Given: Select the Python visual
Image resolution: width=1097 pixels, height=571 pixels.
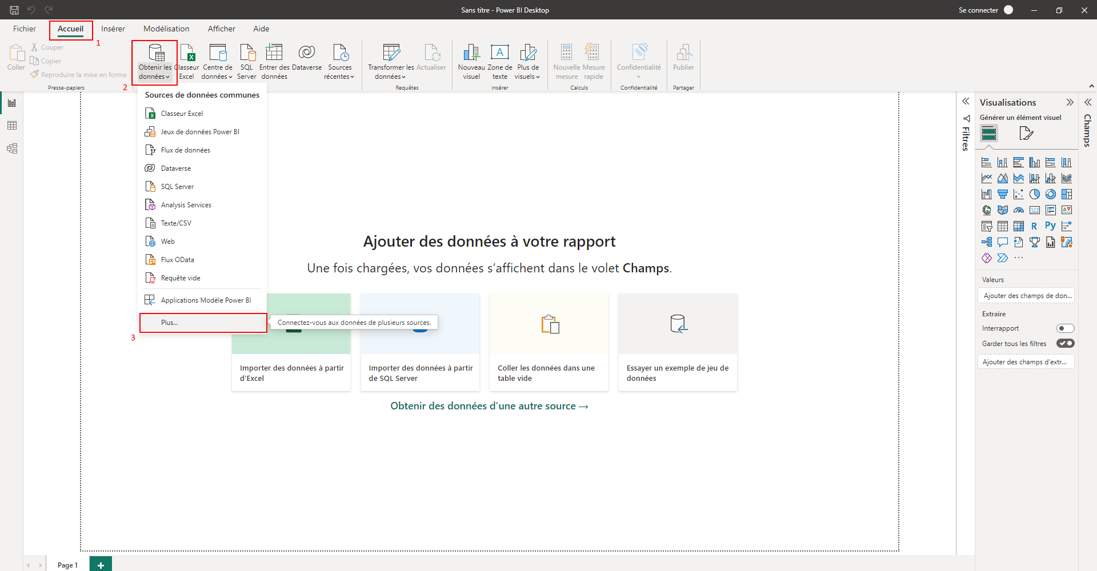Looking at the screenshot, I should [x=1050, y=226].
